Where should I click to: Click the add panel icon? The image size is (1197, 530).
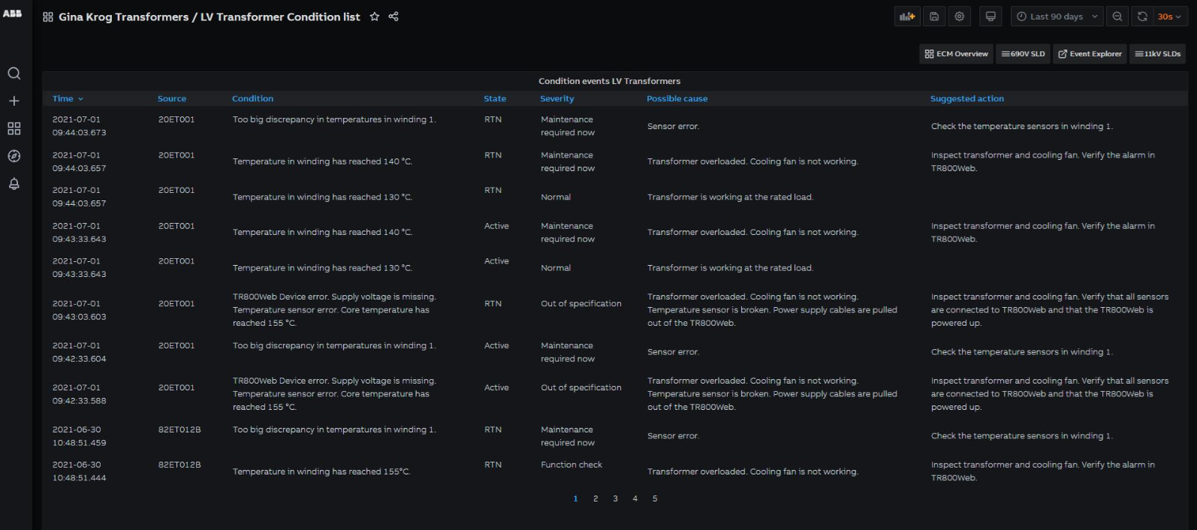point(907,17)
